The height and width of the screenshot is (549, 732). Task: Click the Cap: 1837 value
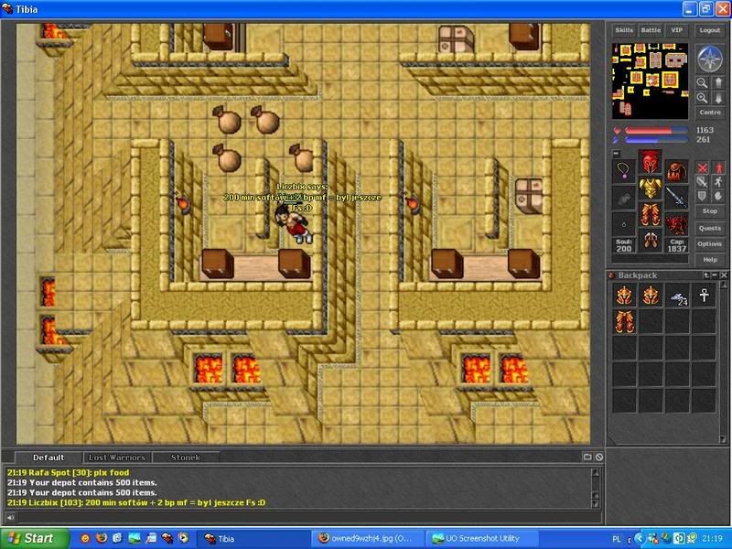pos(676,245)
